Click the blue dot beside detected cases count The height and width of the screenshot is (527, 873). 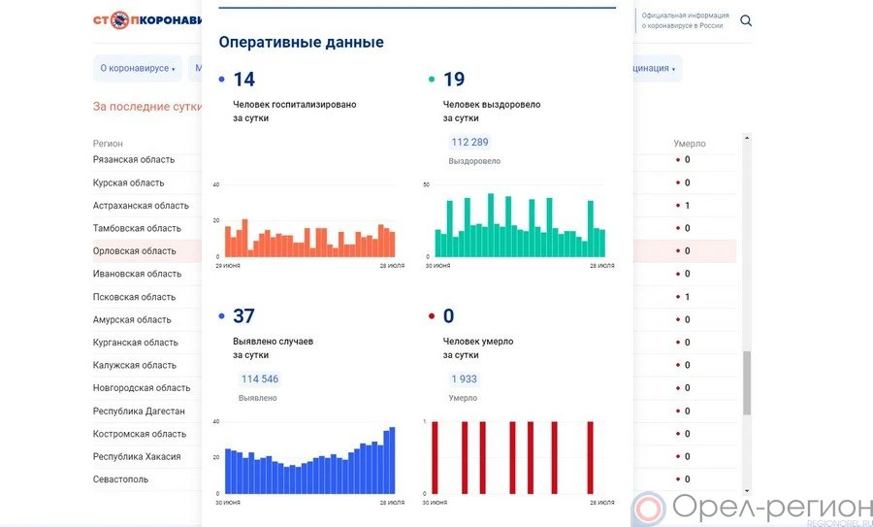tap(222, 316)
